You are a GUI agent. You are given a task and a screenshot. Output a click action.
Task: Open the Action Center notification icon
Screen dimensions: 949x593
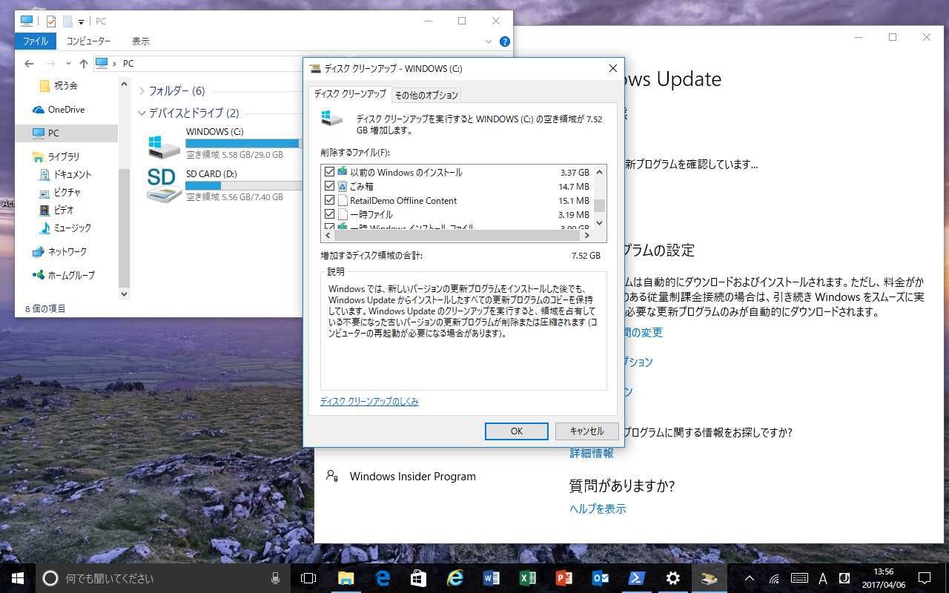point(925,578)
